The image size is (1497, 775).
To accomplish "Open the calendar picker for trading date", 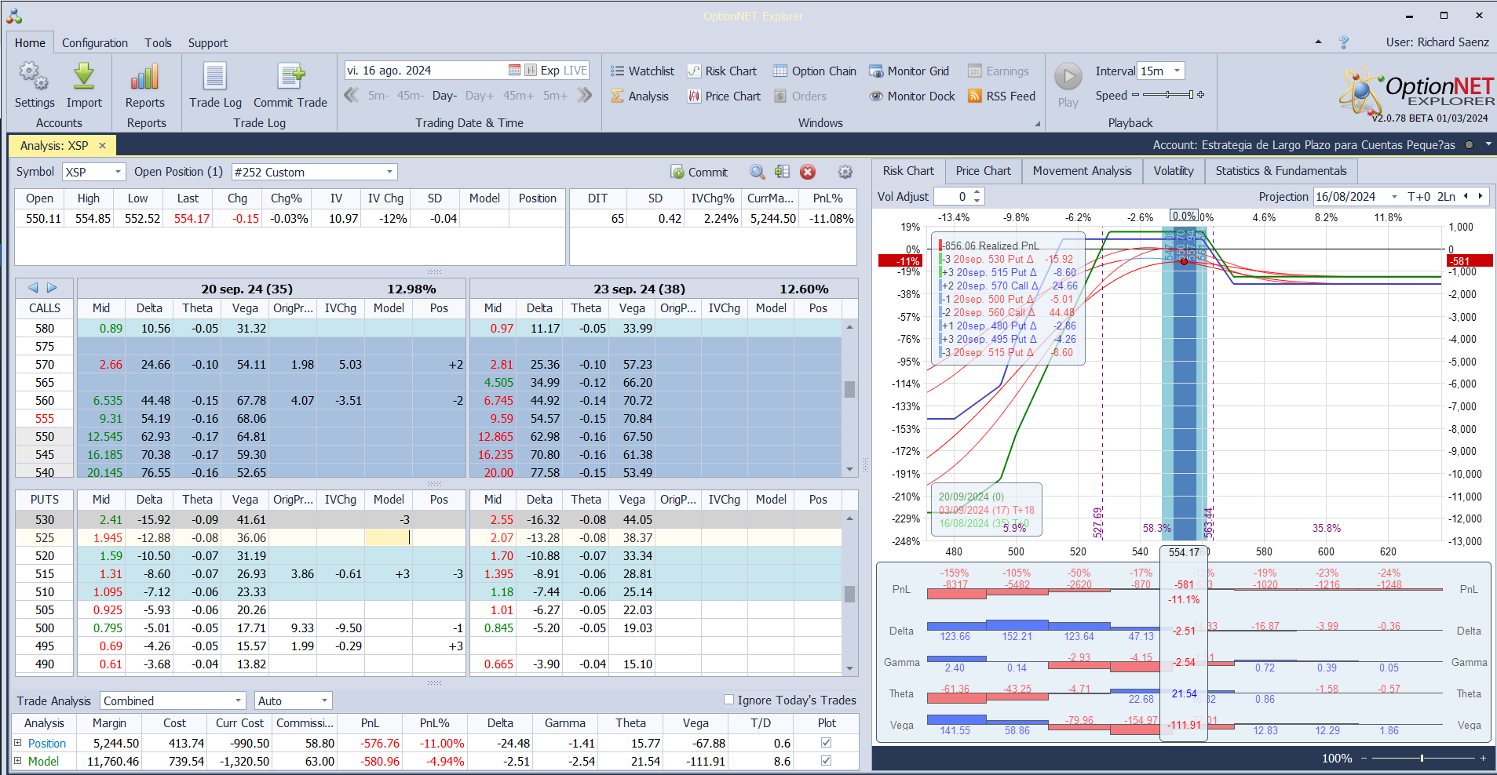I will pyautogui.click(x=515, y=71).
